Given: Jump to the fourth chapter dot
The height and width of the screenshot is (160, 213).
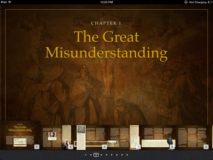Looking at the screenshot, I should [x=106, y=155].
